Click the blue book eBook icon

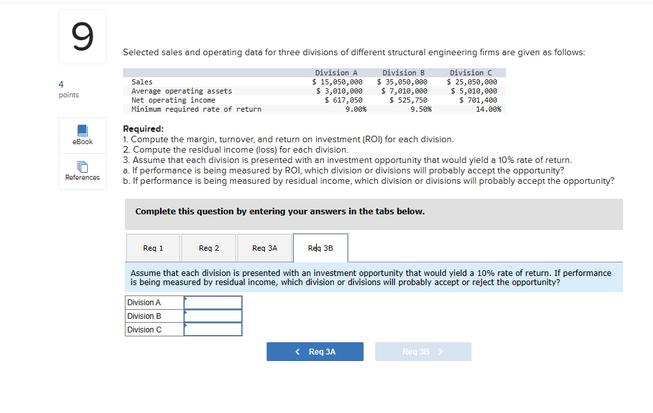(x=82, y=131)
